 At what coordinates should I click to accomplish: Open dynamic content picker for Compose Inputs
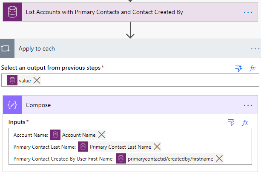232,122
